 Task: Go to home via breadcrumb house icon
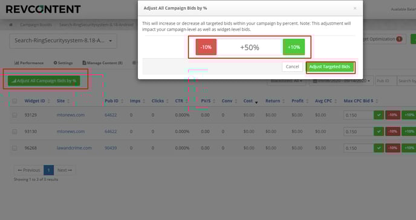[11, 25]
